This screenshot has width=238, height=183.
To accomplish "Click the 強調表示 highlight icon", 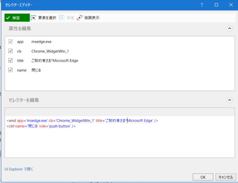I will pos(79,18).
